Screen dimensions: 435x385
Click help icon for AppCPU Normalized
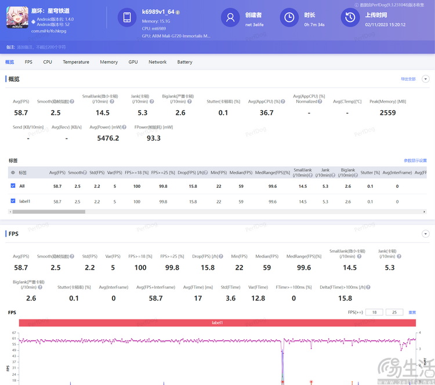coord(320,101)
